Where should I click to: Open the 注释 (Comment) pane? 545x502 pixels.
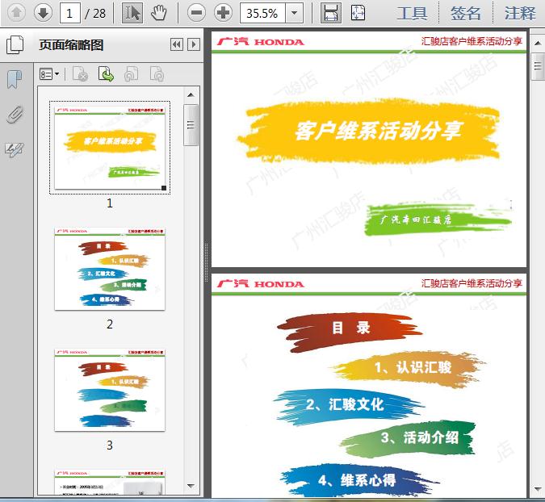[519, 13]
